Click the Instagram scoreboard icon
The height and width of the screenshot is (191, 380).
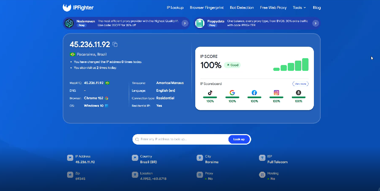[x=276, y=92]
